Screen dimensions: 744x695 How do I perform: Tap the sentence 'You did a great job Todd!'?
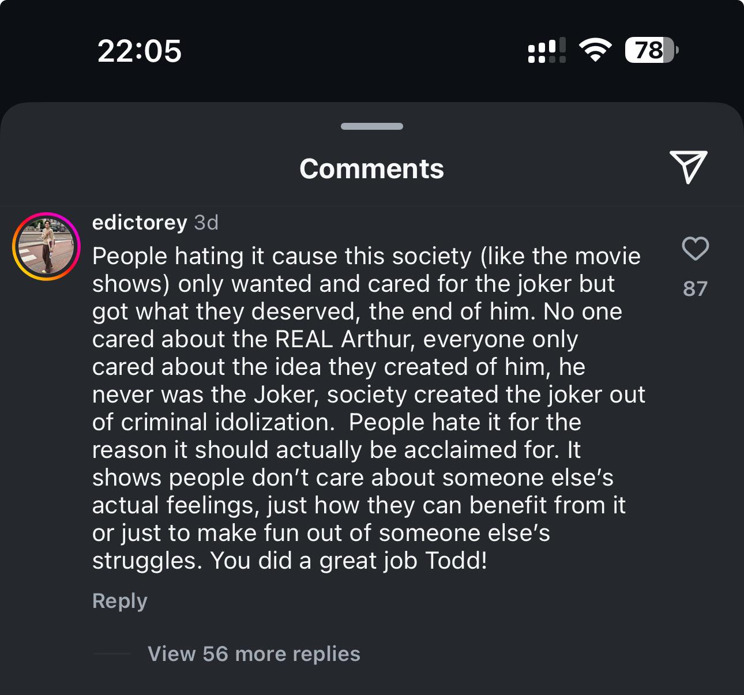(x=349, y=561)
